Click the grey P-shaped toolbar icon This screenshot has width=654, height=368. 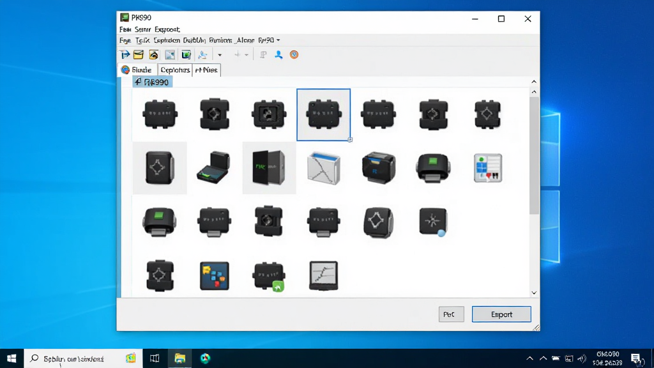pyautogui.click(x=263, y=55)
